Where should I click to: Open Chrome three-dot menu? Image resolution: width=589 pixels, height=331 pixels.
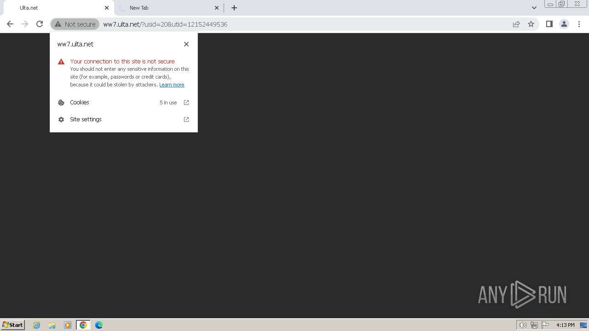click(x=579, y=24)
